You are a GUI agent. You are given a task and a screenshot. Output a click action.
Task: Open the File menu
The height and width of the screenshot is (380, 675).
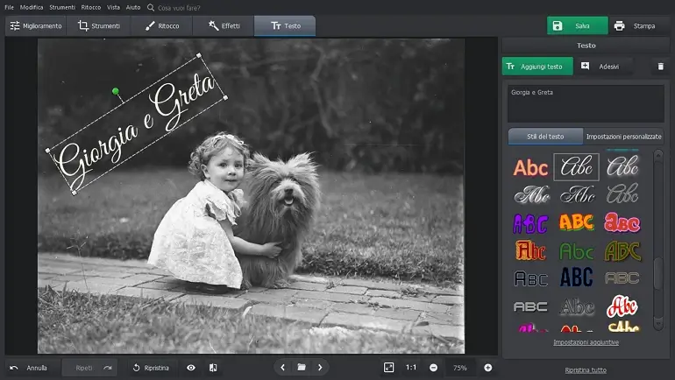[x=9, y=7]
